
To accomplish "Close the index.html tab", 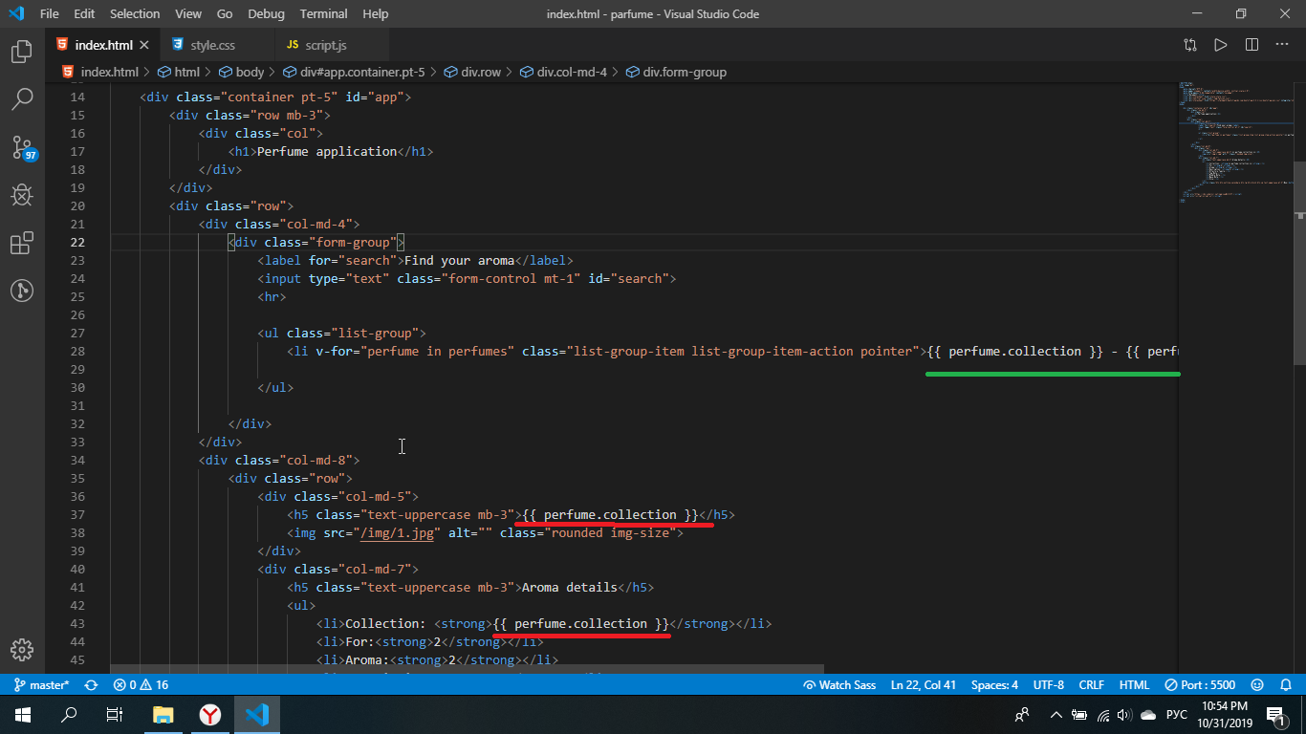I will click(144, 45).
